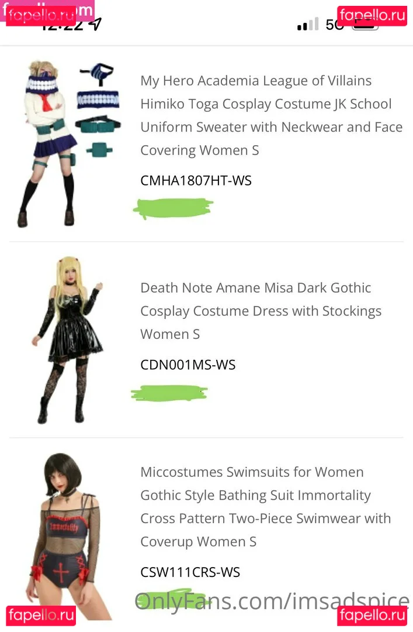Open the Amane Misa dress product image
Image resolution: width=413 pixels, height=632 pixels.
click(x=70, y=340)
